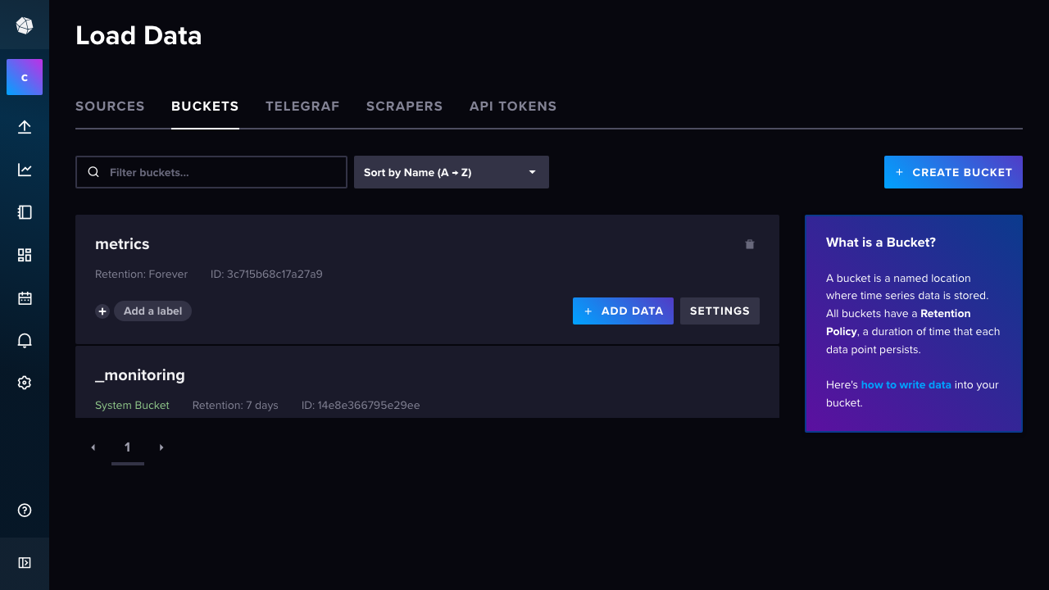The height and width of the screenshot is (590, 1049).
Task: Click 'Retention: Forever' text
Action: tap(141, 275)
